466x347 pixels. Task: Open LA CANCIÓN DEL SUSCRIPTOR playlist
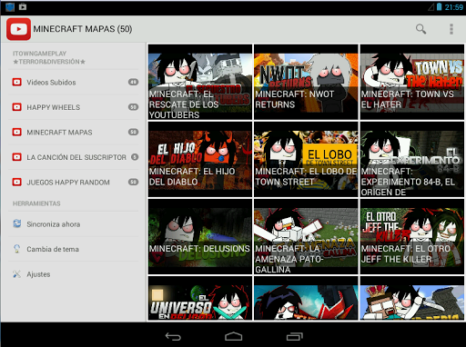(73, 157)
